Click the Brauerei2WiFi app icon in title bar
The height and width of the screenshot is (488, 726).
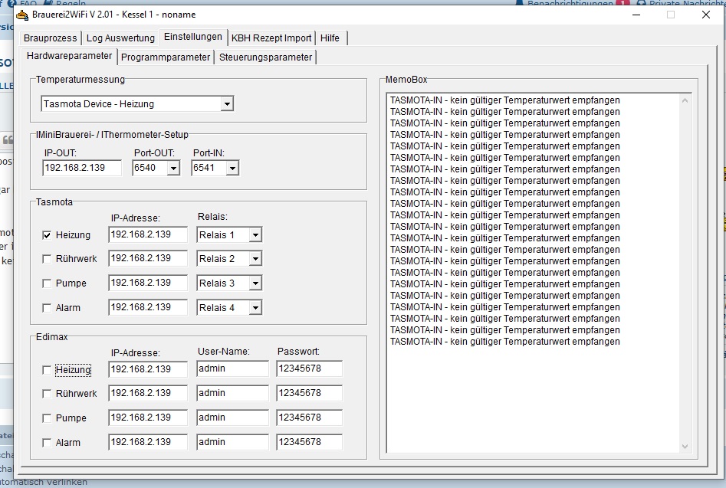[x=22, y=15]
